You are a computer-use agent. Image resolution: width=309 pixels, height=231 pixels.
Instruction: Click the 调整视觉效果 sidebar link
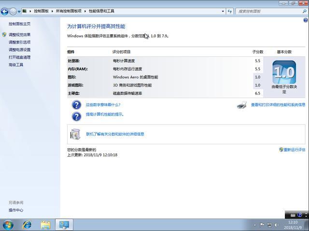pyautogui.click(x=19, y=35)
